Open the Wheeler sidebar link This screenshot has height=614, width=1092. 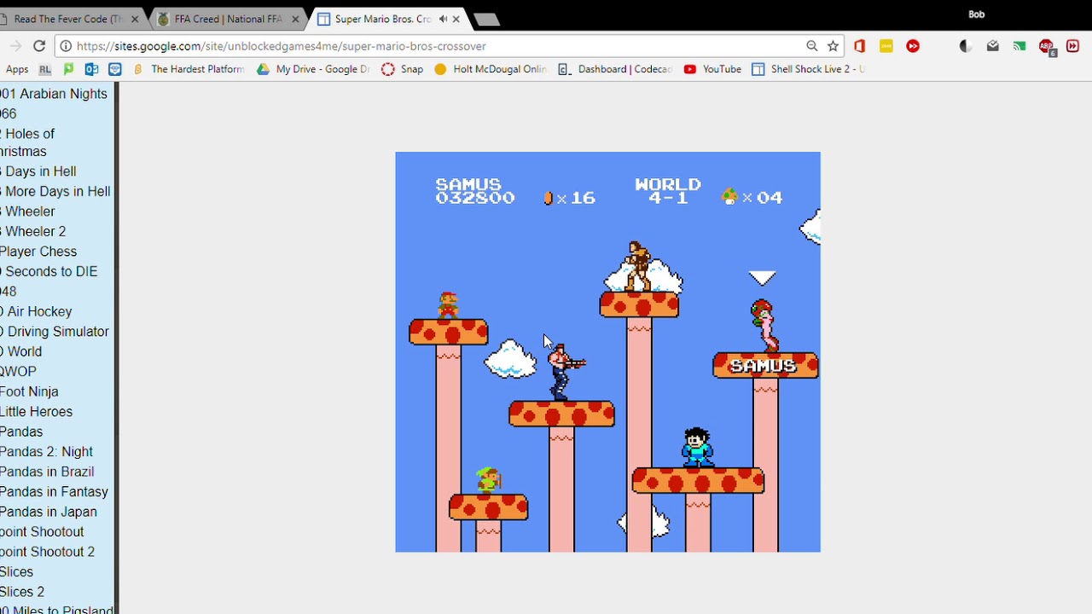27,211
